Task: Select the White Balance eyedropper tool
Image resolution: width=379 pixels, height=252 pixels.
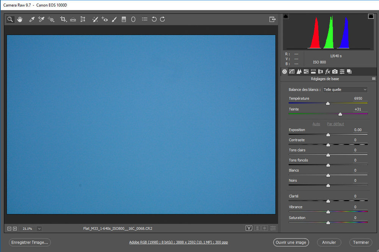Action: click(32, 19)
